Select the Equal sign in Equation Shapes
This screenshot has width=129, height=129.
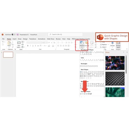(x=89, y=94)
